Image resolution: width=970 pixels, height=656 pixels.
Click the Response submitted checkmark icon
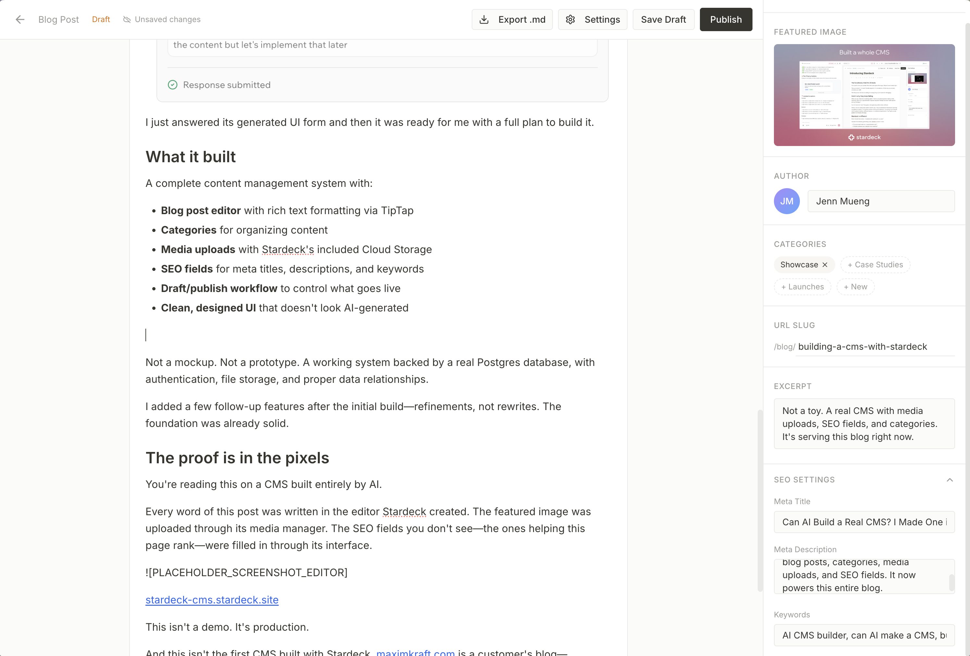pyautogui.click(x=172, y=85)
